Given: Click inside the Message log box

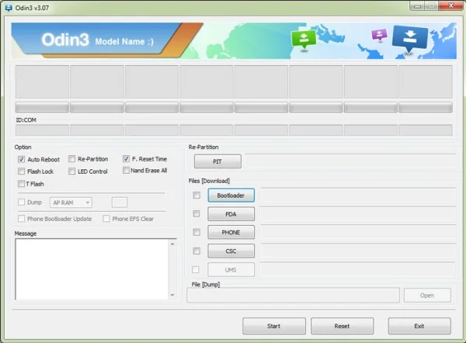Looking at the screenshot, I should (x=92, y=269).
